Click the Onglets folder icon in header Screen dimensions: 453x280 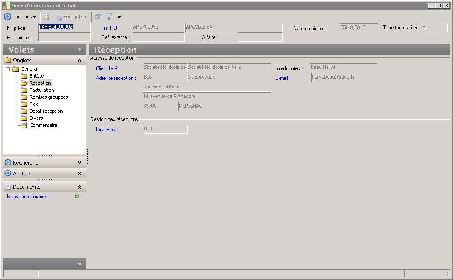coord(8,60)
